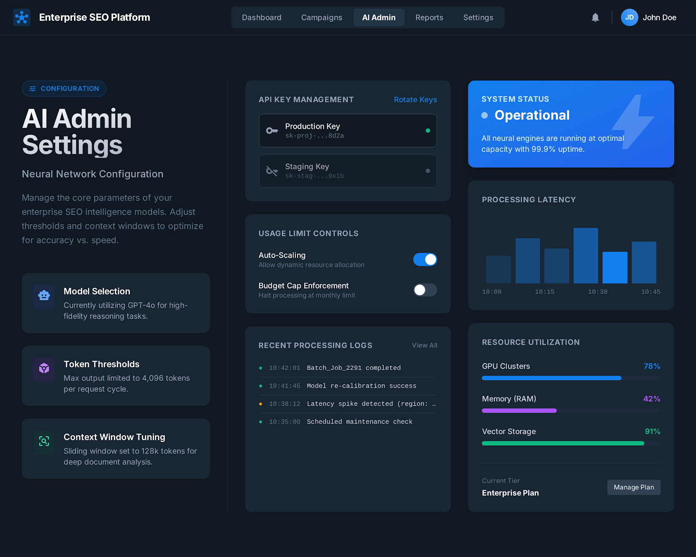696x557 pixels.
Task: Select the Context Window Tuning scan icon
Action: (43, 442)
